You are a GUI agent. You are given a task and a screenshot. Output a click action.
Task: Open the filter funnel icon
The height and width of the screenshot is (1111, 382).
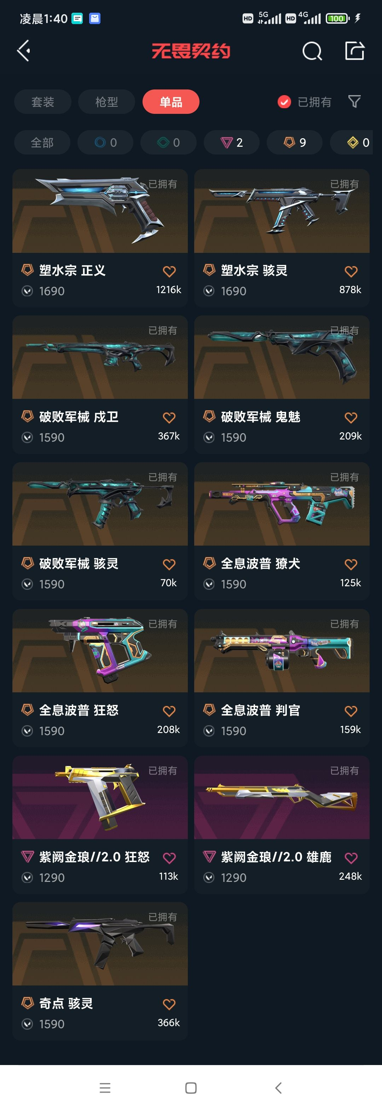(354, 102)
